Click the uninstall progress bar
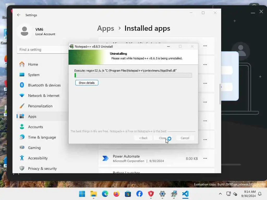 (133, 75)
